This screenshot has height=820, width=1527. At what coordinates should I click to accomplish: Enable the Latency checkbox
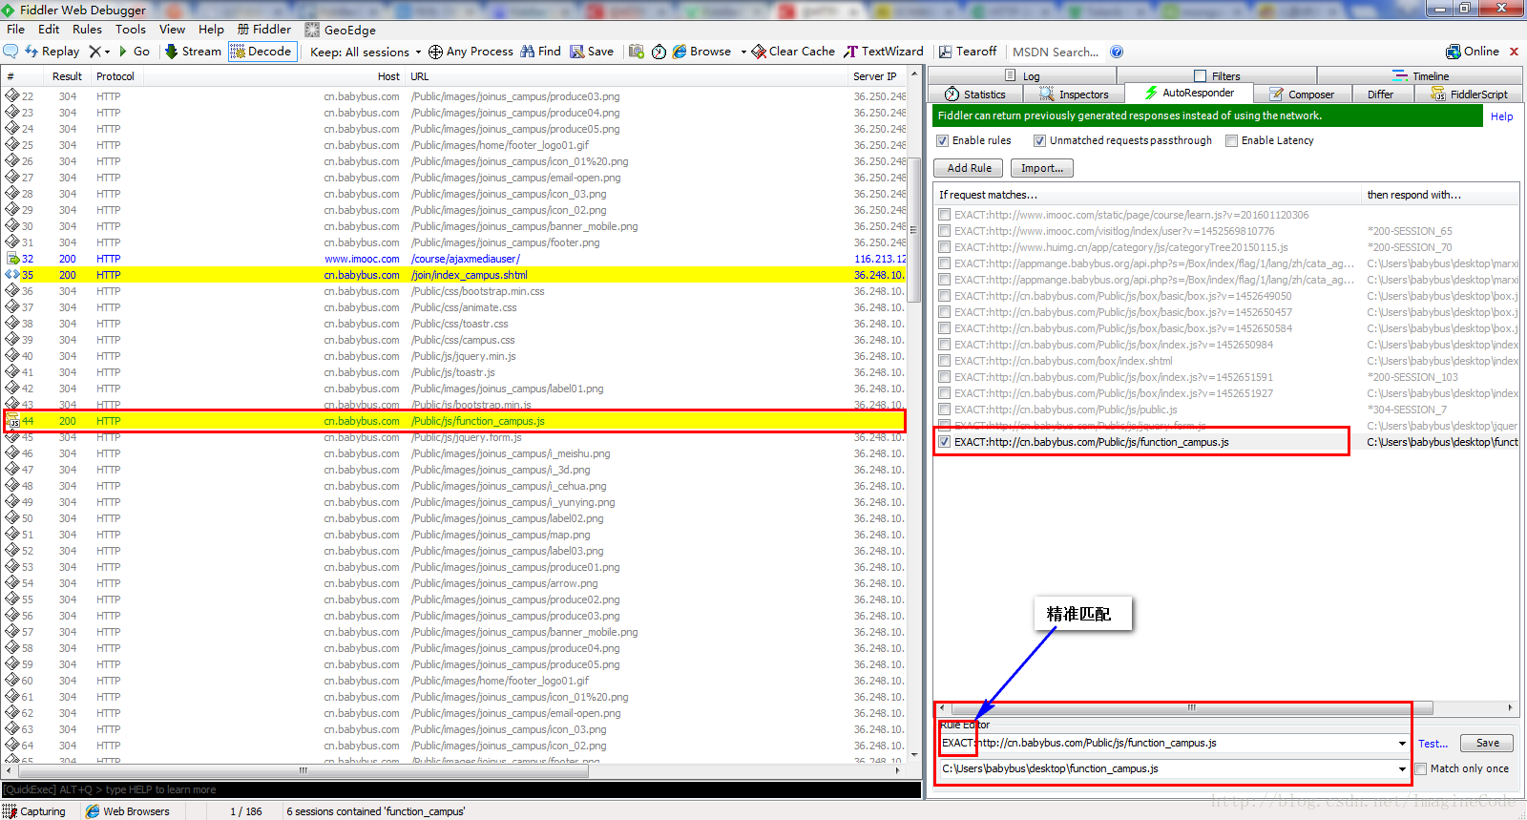[x=1231, y=140]
